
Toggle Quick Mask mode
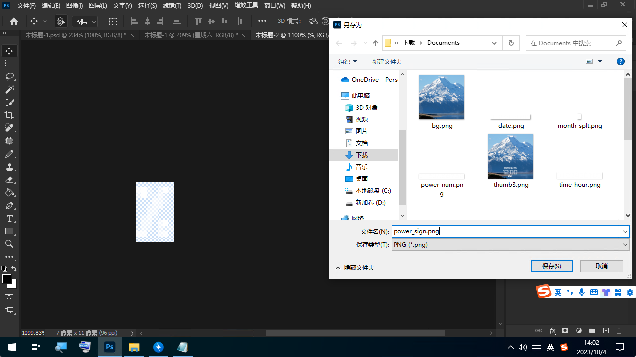[9, 297]
